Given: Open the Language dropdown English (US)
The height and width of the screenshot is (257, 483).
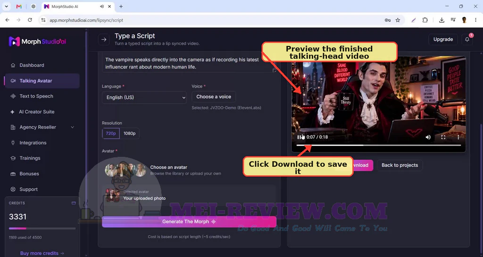Looking at the screenshot, I should click(144, 97).
